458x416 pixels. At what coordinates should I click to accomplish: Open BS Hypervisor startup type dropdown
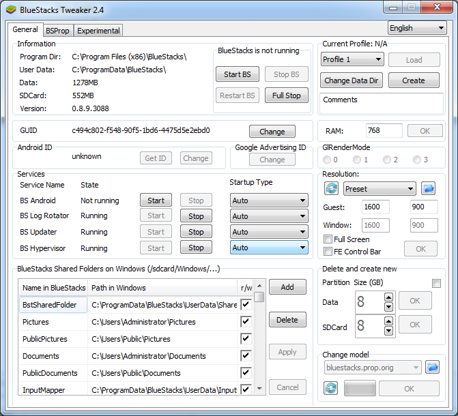[x=269, y=248]
